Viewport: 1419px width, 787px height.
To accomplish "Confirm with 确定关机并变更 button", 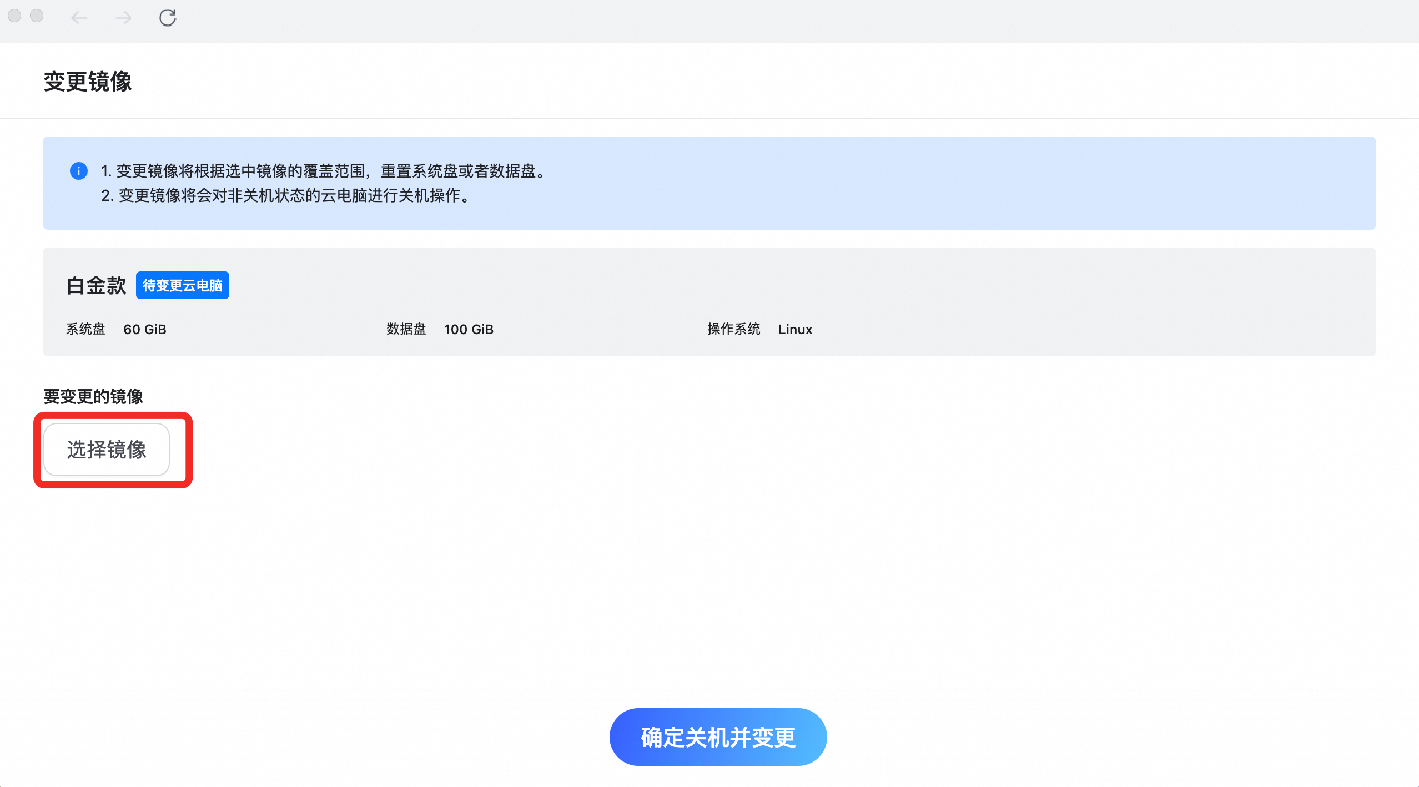I will (x=718, y=737).
